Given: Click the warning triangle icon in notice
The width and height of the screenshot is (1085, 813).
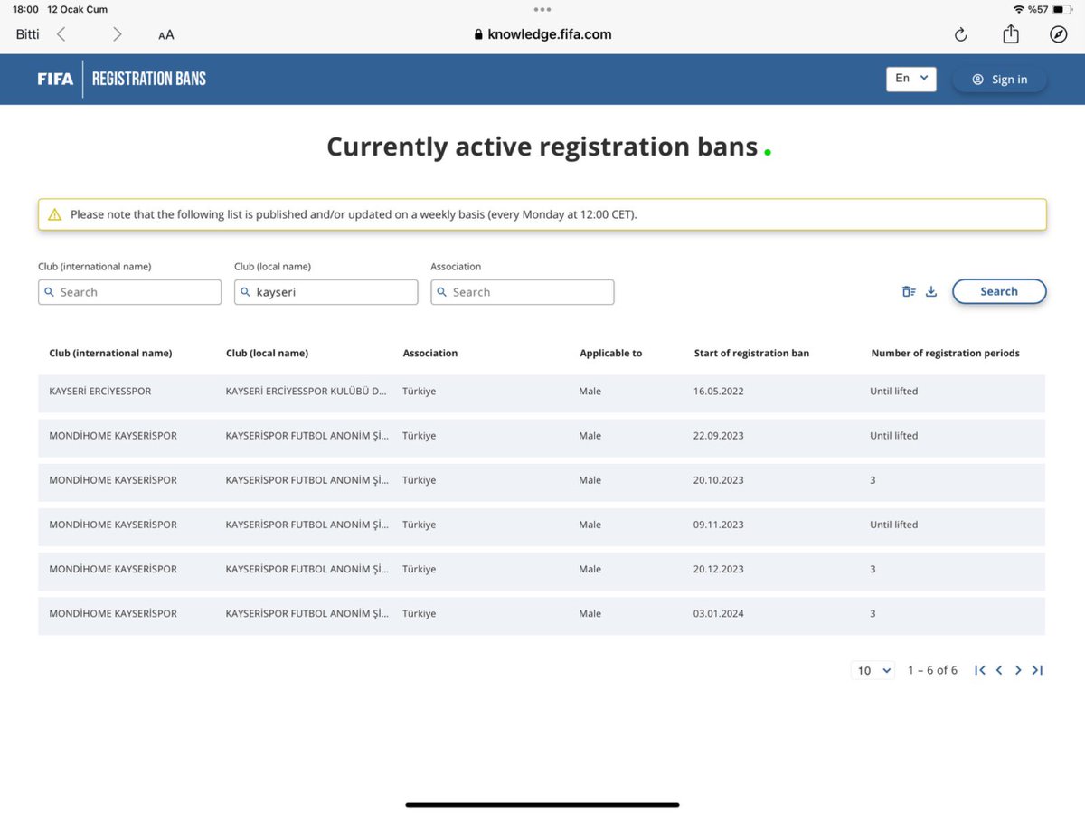Looking at the screenshot, I should point(54,214).
